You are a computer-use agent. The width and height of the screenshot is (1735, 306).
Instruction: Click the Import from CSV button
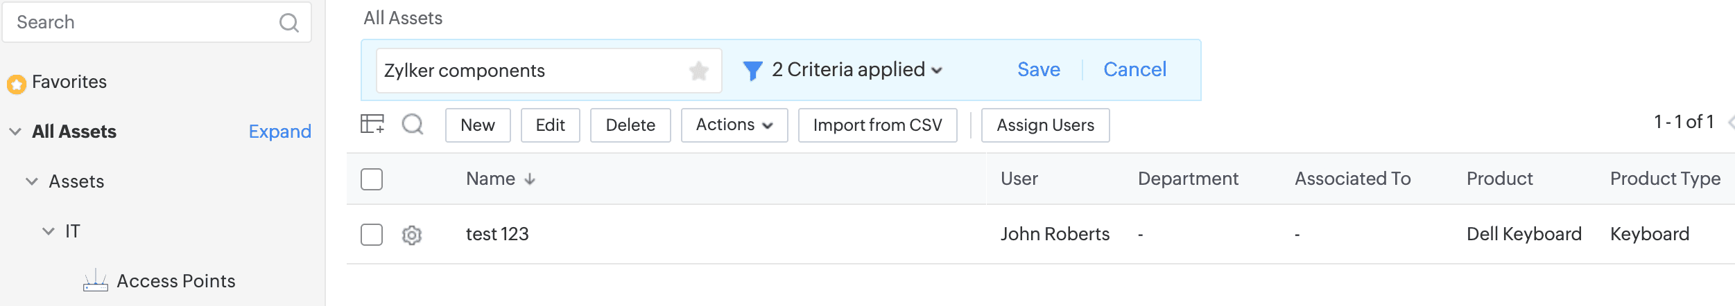[x=877, y=125]
